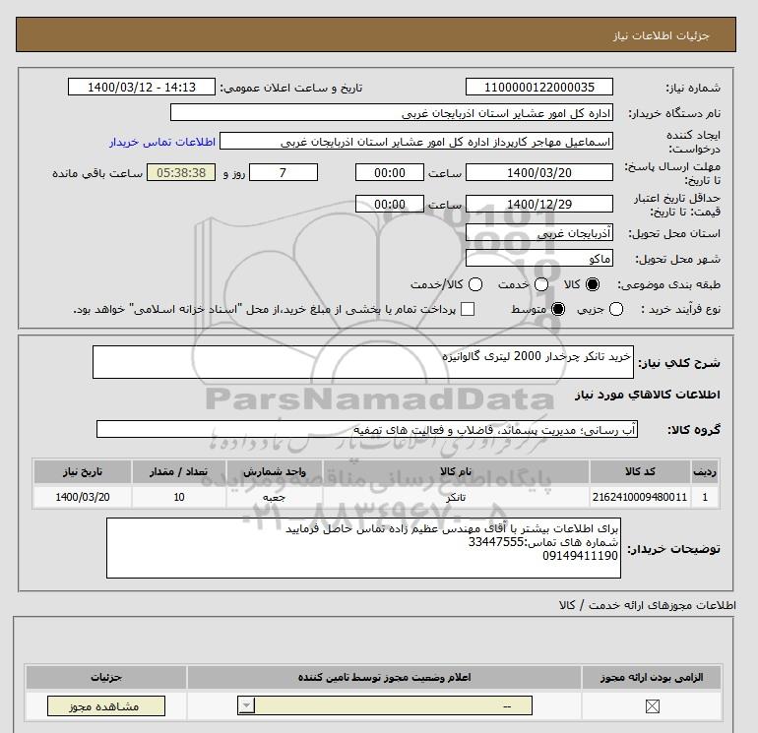The image size is (758, 733).
Task: Click the تاریخ نیاز column header
Action: (83, 471)
